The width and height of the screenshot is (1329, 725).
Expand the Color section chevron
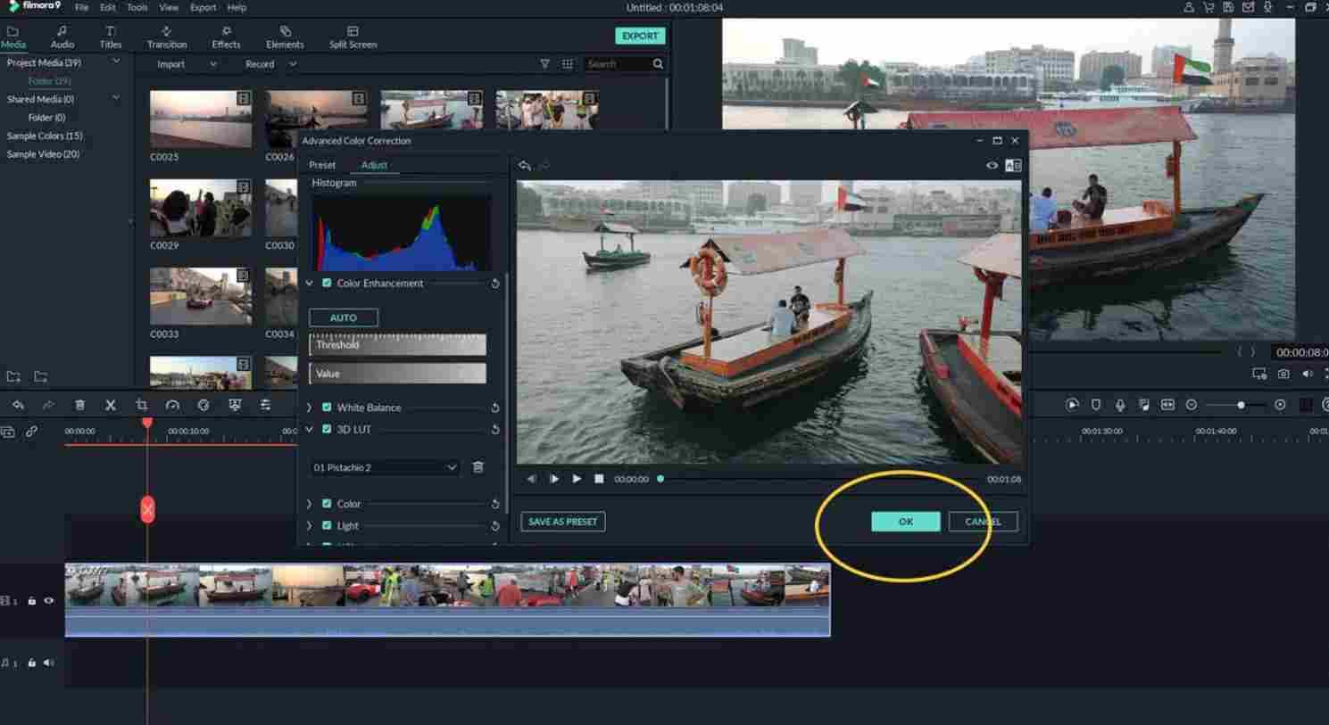point(310,504)
